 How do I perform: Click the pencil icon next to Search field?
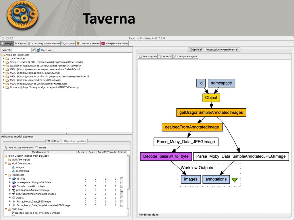(33, 50)
